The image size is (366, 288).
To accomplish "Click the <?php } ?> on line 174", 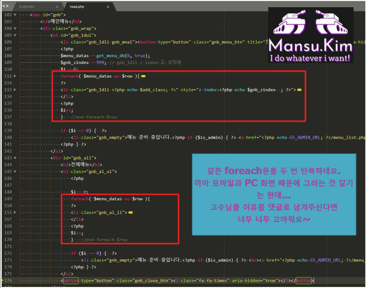I will pos(83,267).
